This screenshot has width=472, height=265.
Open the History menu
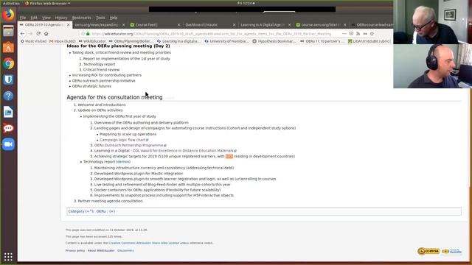(61, 18)
